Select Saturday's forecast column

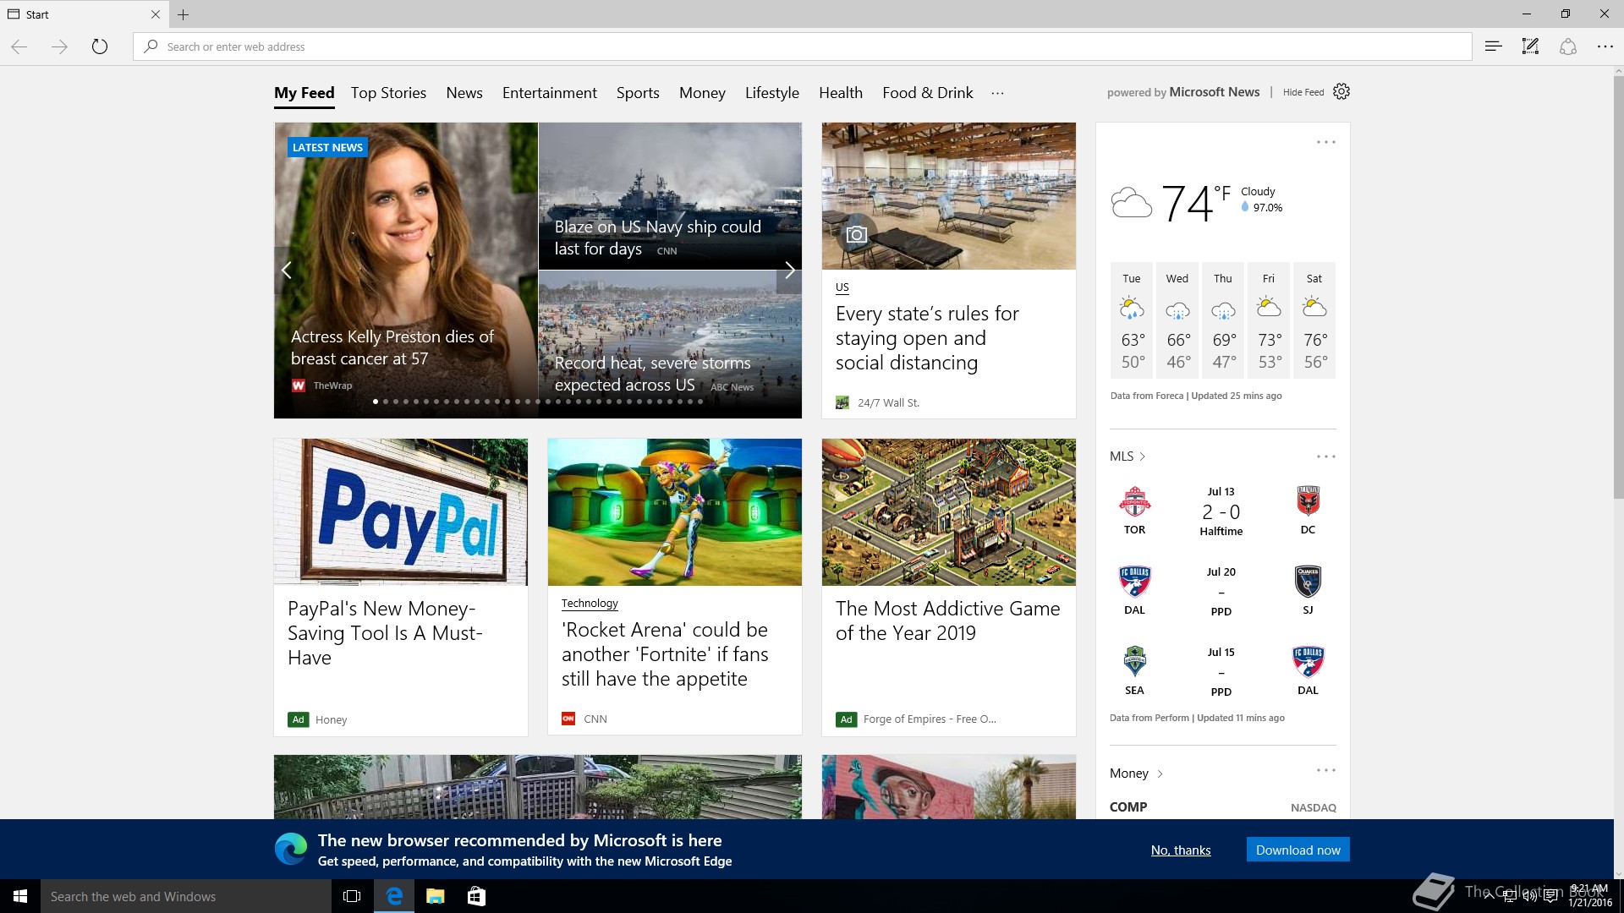pyautogui.click(x=1314, y=320)
